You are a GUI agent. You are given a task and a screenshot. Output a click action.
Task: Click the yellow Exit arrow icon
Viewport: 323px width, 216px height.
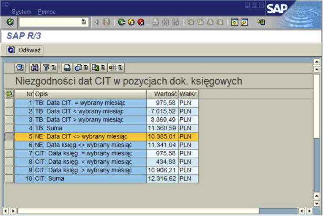point(131,22)
